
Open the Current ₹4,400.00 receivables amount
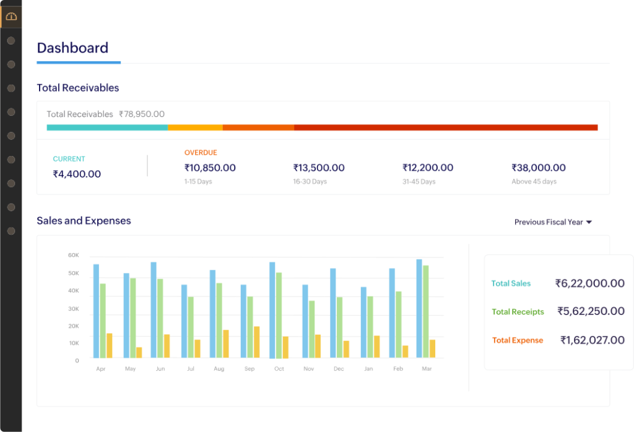tap(77, 174)
